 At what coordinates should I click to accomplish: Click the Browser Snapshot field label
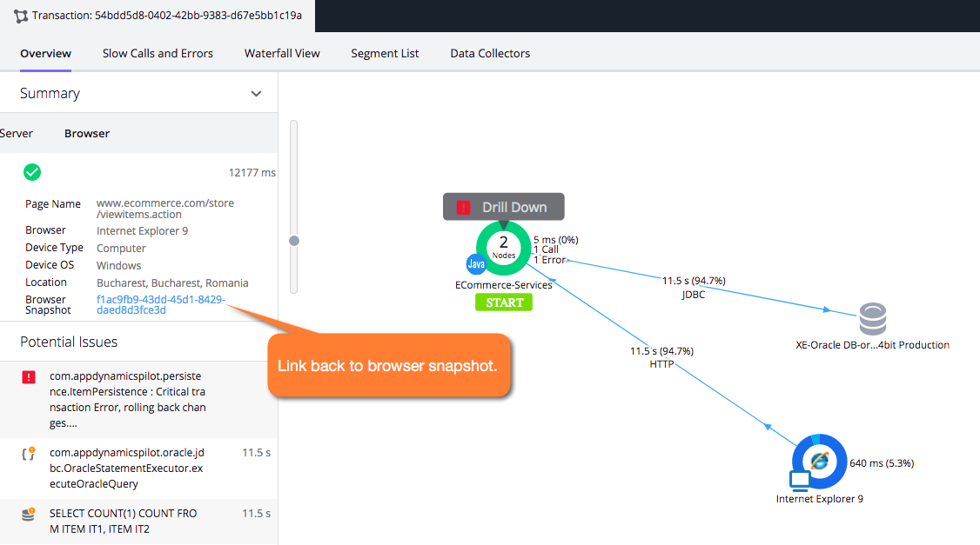pyautogui.click(x=48, y=304)
